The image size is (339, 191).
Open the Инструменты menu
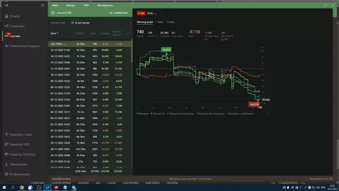(105, 5)
